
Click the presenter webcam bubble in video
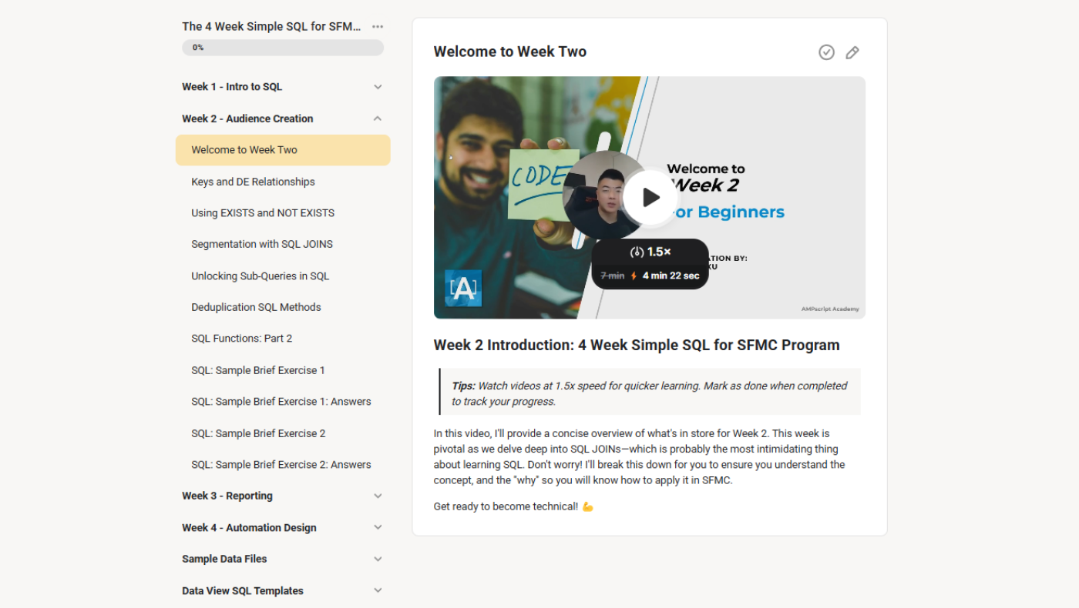[x=605, y=195]
